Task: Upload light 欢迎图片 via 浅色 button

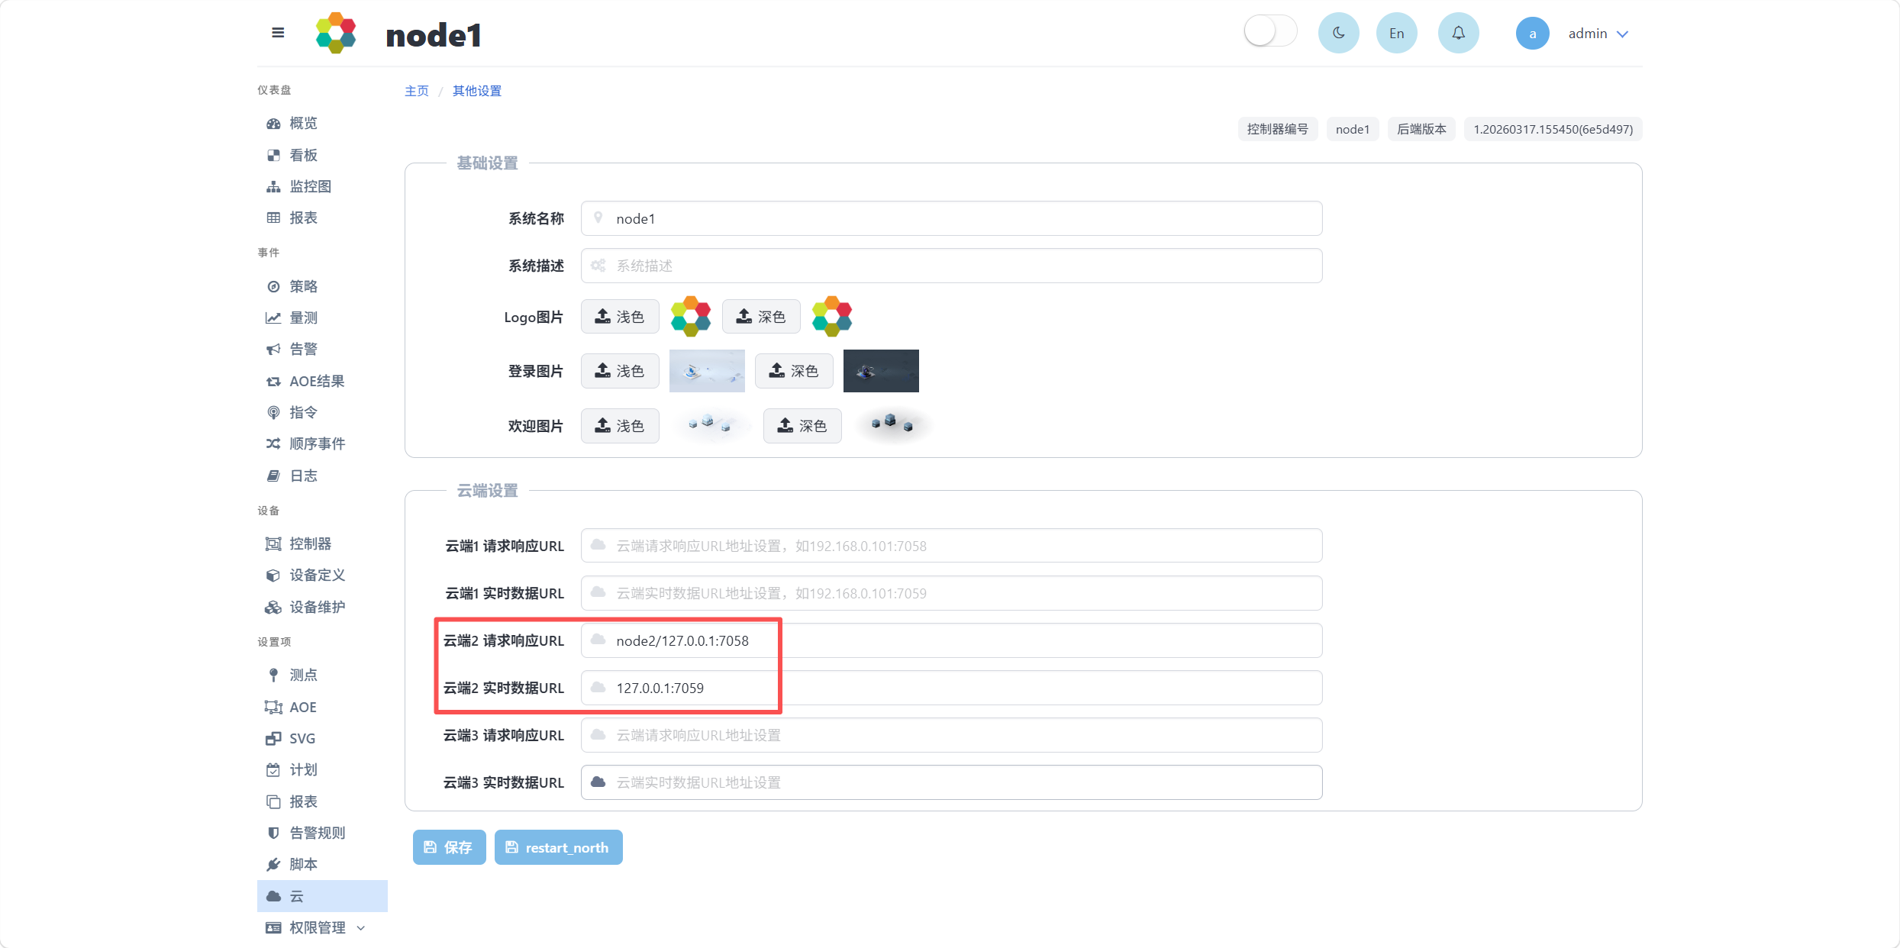Action: pos(620,426)
